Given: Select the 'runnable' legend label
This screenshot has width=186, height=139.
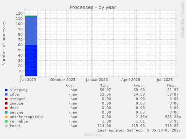Looking at the screenshot, I should coord(19,121).
